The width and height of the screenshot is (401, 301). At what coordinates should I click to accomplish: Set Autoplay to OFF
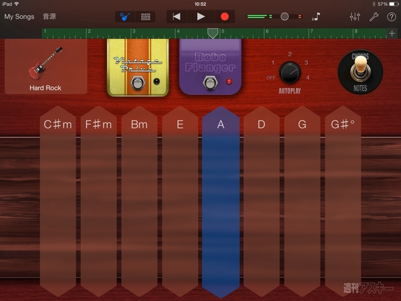[271, 78]
